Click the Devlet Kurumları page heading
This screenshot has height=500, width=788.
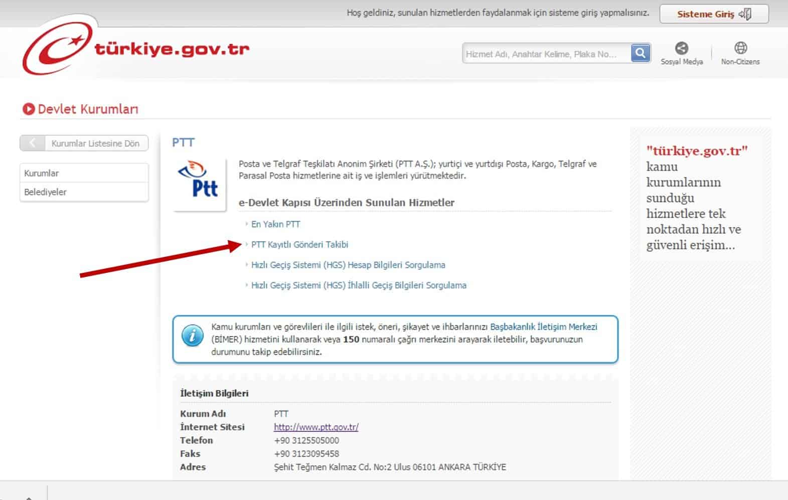[88, 109]
